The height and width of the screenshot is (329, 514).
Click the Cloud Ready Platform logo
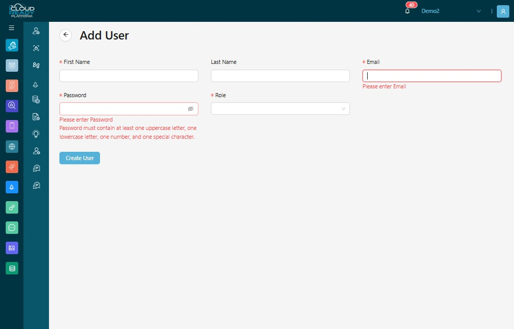click(22, 11)
